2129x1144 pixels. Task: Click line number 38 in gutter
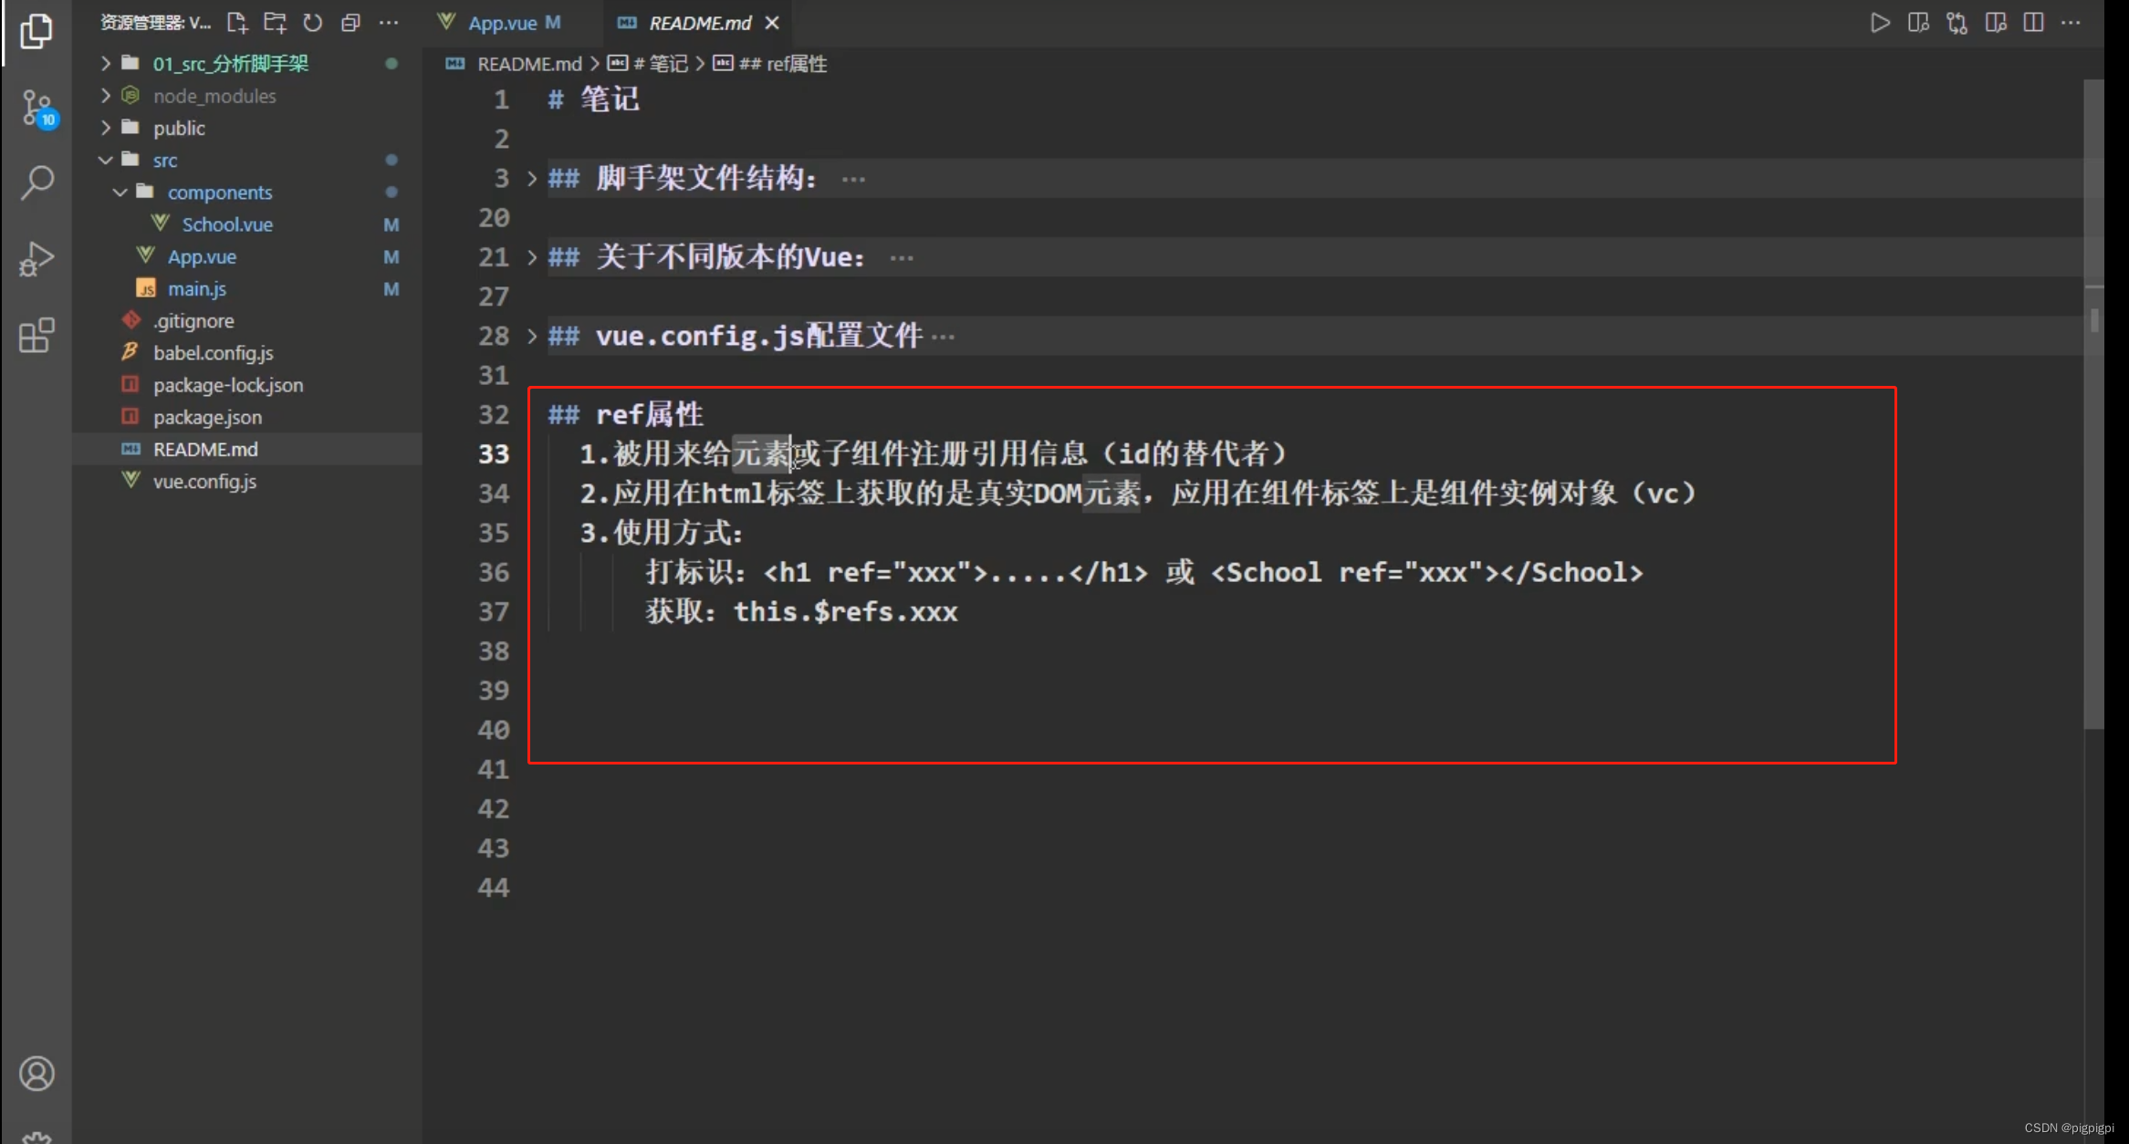(494, 651)
